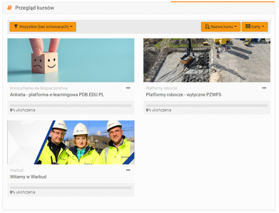Open the Nazwa kursu sort dropdown
Screen dimensions: 279x213
[x=220, y=27]
